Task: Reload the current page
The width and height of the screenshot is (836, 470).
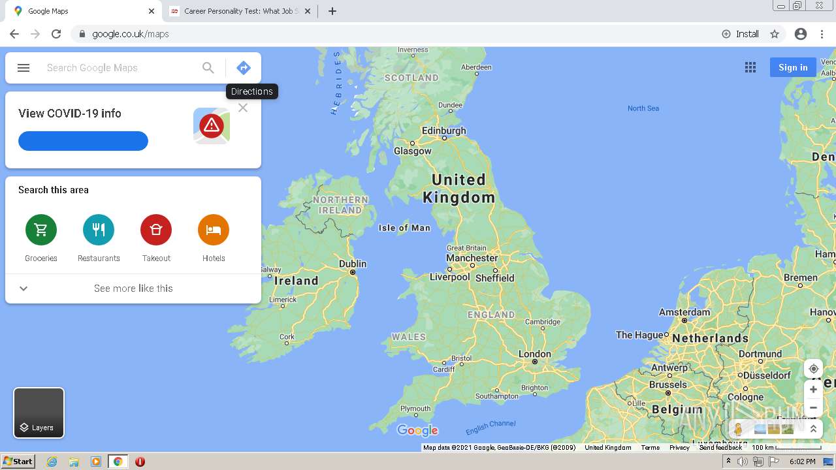Action: coord(56,34)
